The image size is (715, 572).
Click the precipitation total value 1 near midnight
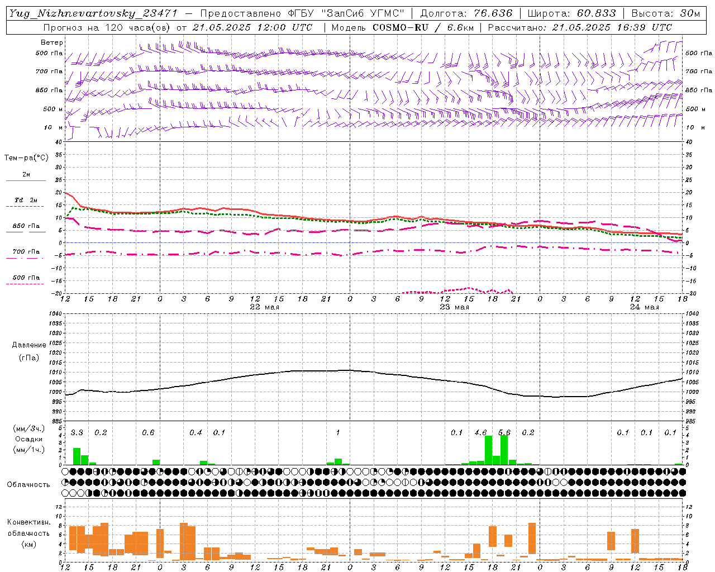[x=338, y=432]
